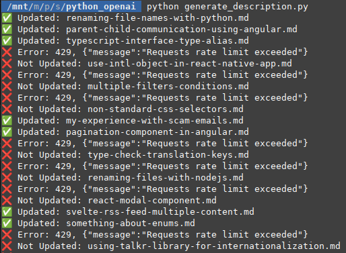Click green check mark beside renaming-file-names-with-python.md
Screen dimensions: 346x253
pyautogui.click(x=7, y=18)
